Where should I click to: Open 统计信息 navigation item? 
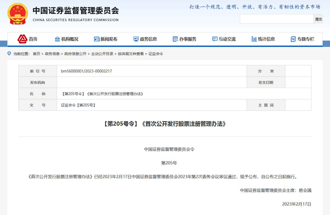tap(266, 39)
